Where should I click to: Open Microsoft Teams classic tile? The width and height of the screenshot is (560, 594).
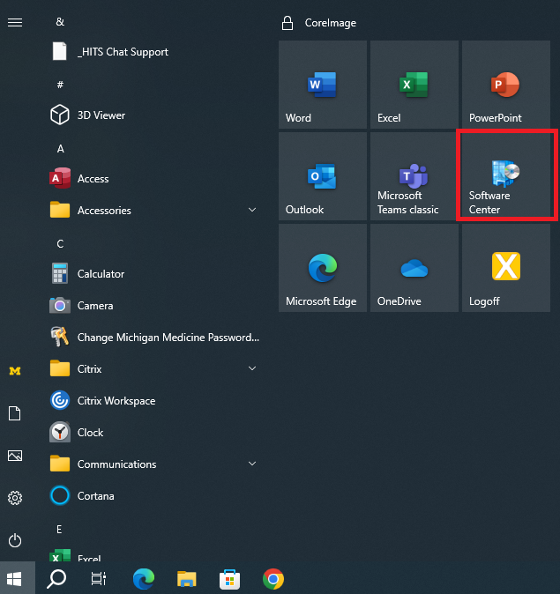click(x=414, y=176)
